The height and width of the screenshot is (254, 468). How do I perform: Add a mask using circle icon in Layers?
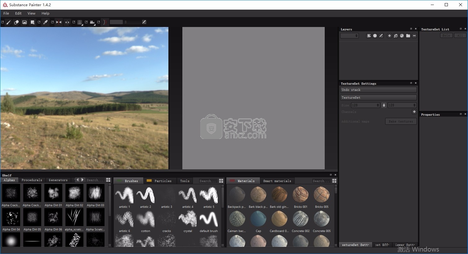pos(375,36)
